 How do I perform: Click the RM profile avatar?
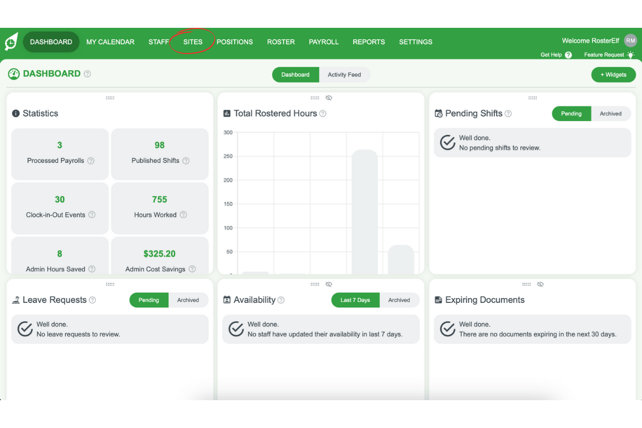(x=630, y=40)
